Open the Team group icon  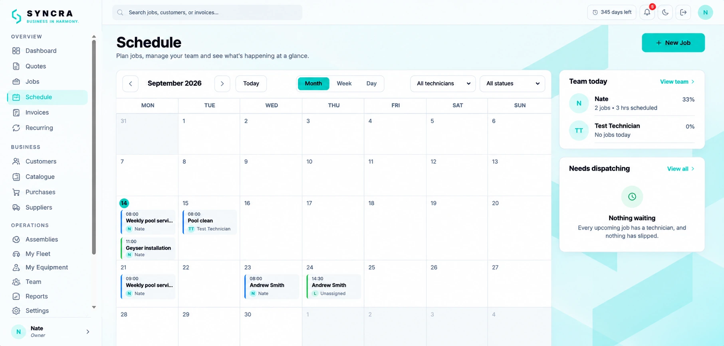(16, 282)
